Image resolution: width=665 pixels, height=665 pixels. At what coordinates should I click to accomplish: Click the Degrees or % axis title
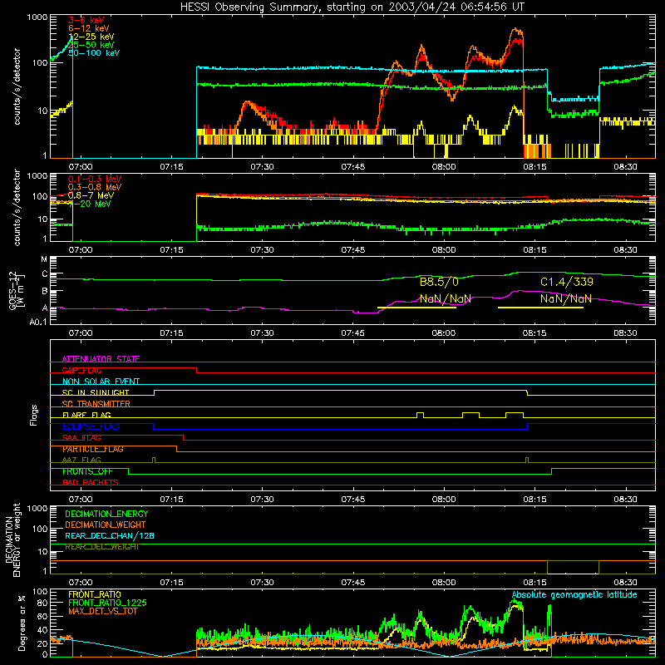[x=22, y=623]
